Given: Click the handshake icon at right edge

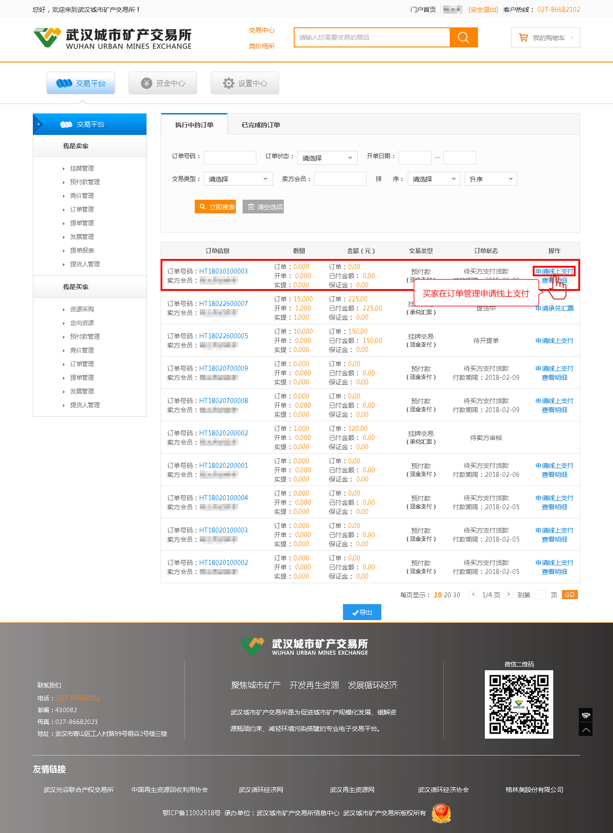Looking at the screenshot, I should coord(586,715).
